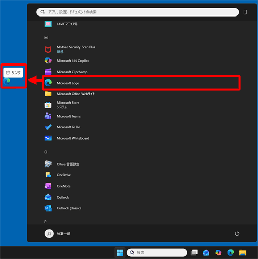
Task: Launch Microsoft Teams icon
Action: [48, 116]
